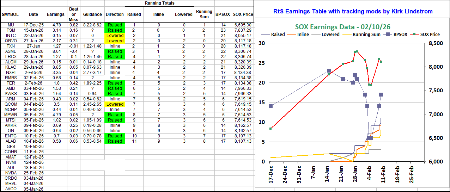This screenshot has height=192, width=450.
Task: Click the Running Totals group header
Action: click(159, 3)
